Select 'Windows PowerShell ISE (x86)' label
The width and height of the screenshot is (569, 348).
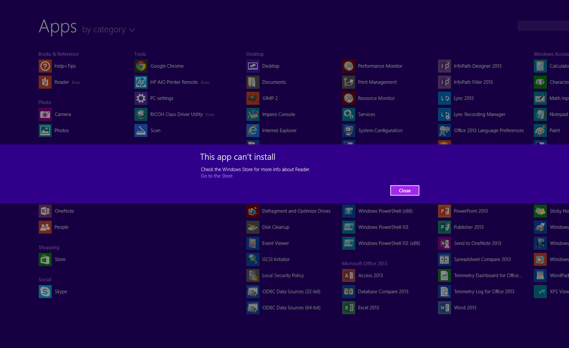(389, 243)
